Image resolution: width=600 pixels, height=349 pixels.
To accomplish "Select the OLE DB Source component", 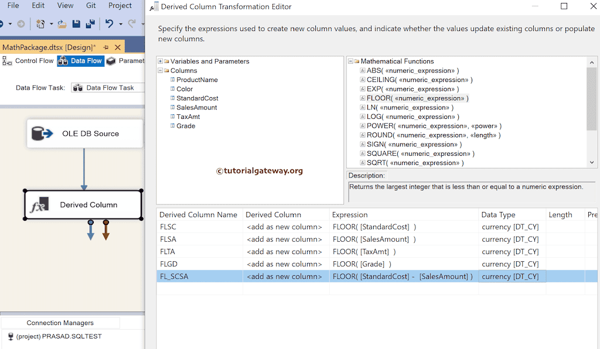I will tap(84, 133).
